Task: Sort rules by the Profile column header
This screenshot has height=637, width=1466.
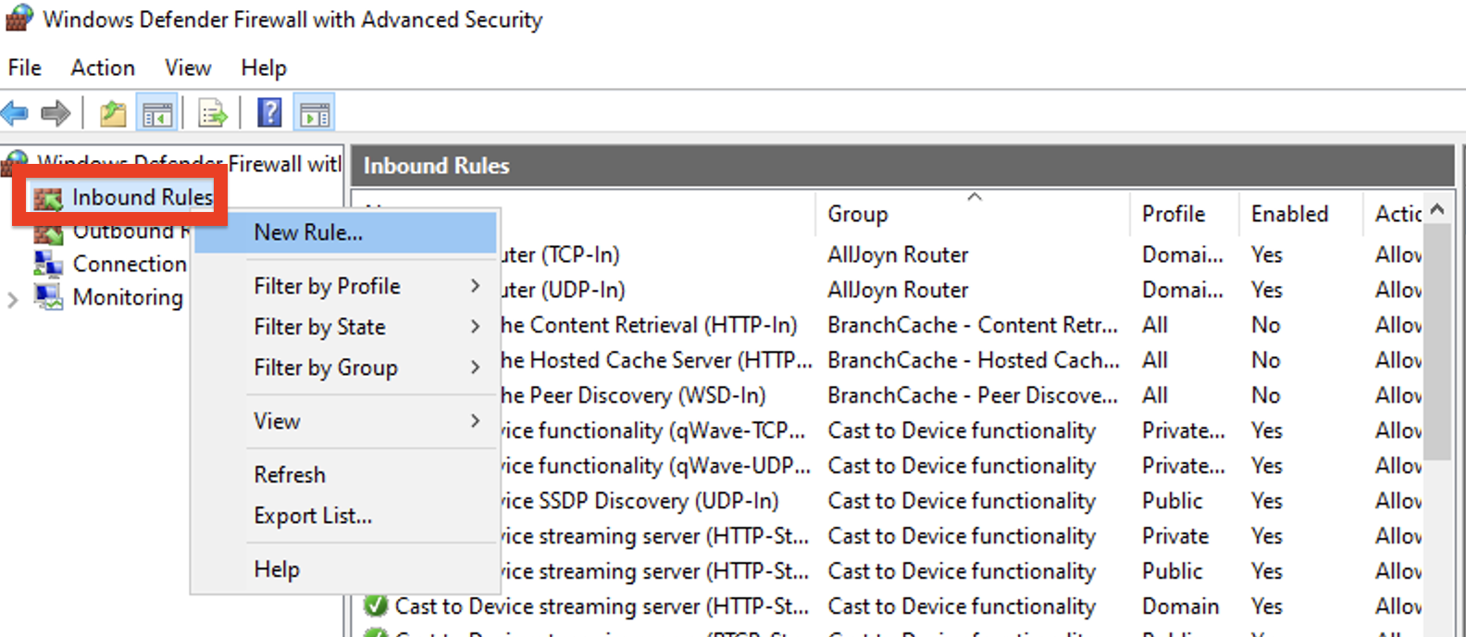Action: click(1185, 214)
